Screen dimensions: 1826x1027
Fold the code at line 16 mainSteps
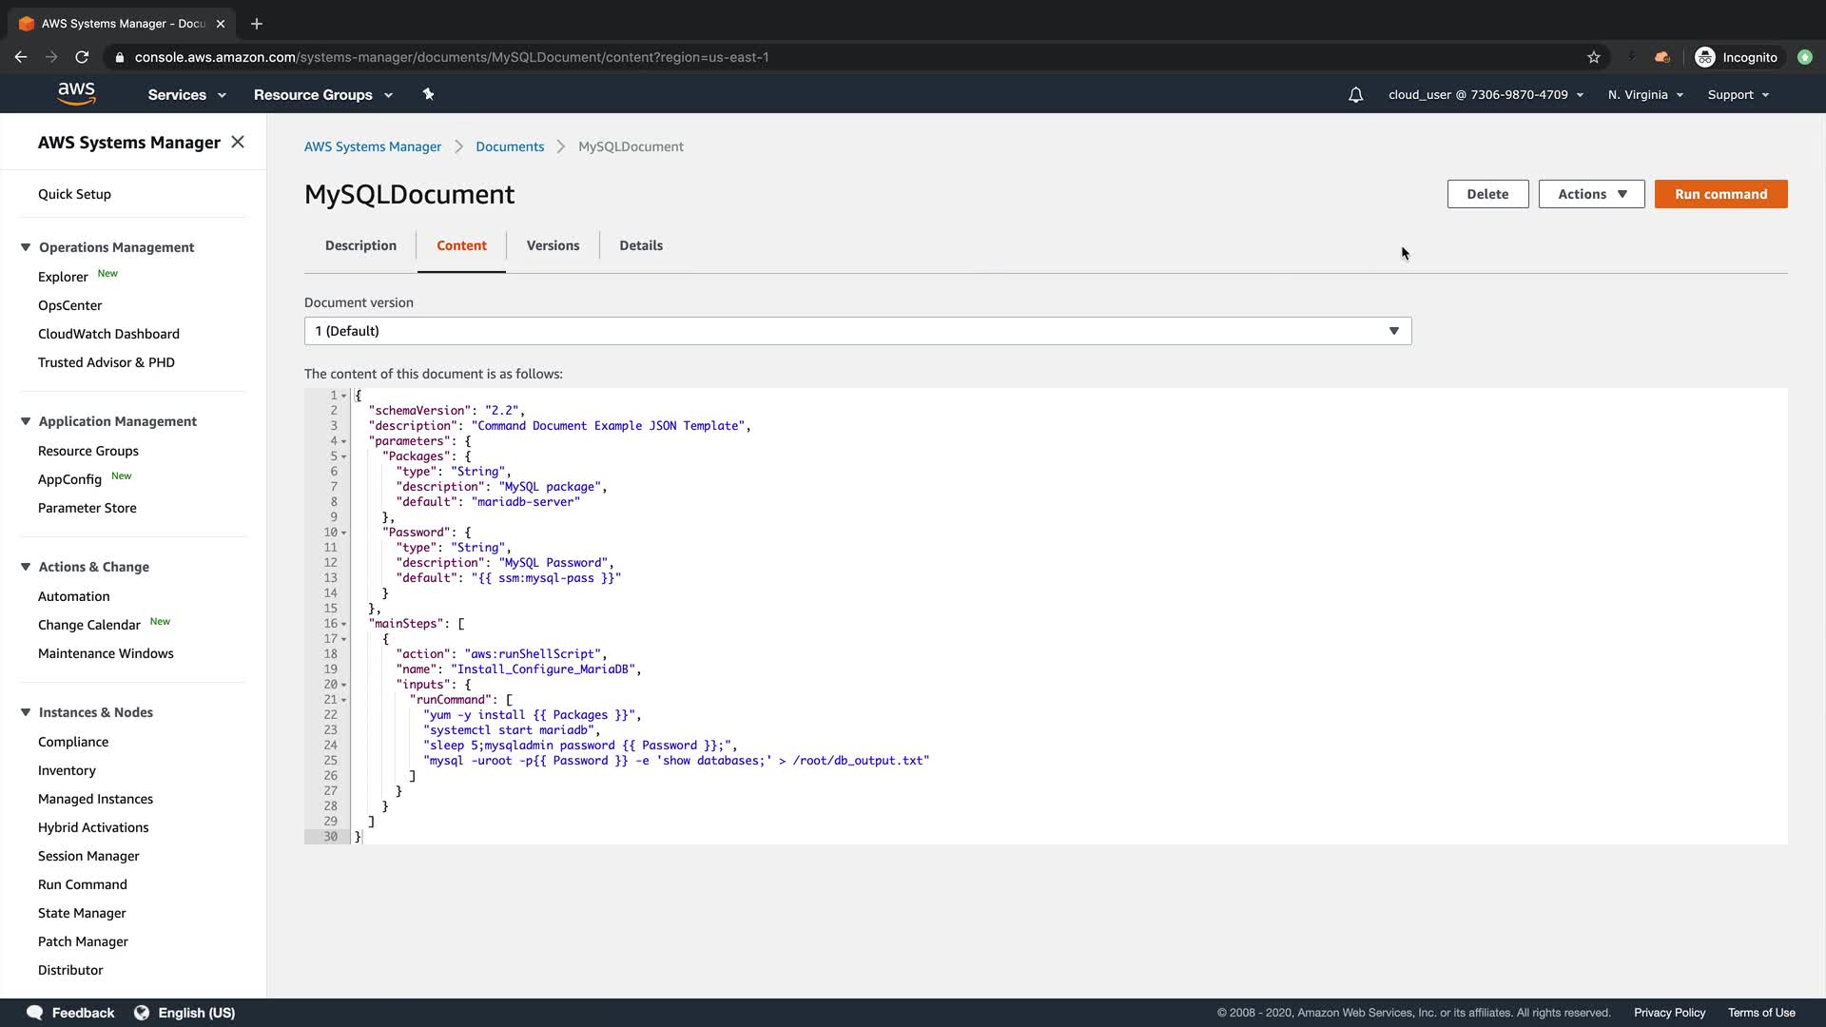click(343, 625)
